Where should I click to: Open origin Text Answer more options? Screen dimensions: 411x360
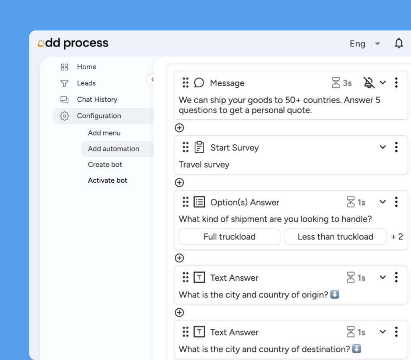point(396,277)
